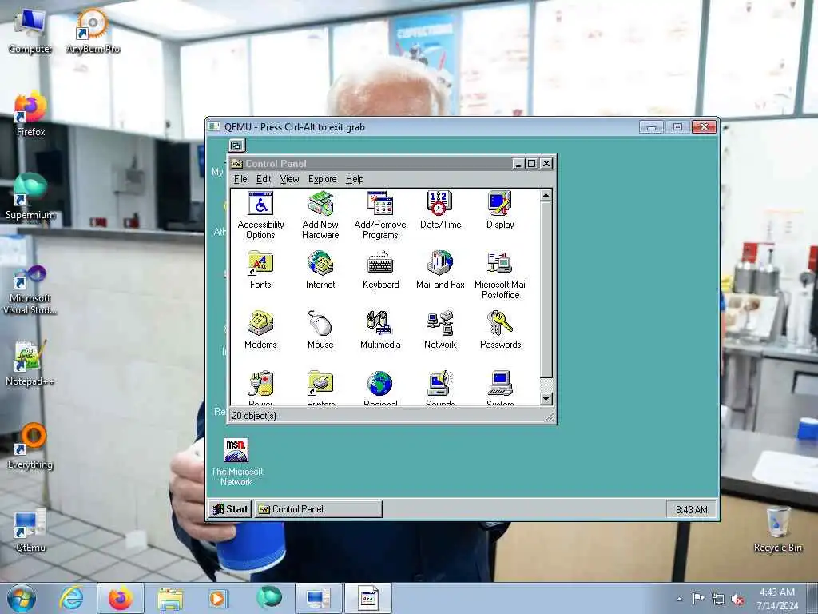Click the Windows 95 Start button
The height and width of the screenshot is (614, 818).
click(230, 509)
